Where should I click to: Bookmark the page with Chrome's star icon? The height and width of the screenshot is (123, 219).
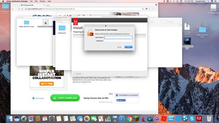coord(143,9)
